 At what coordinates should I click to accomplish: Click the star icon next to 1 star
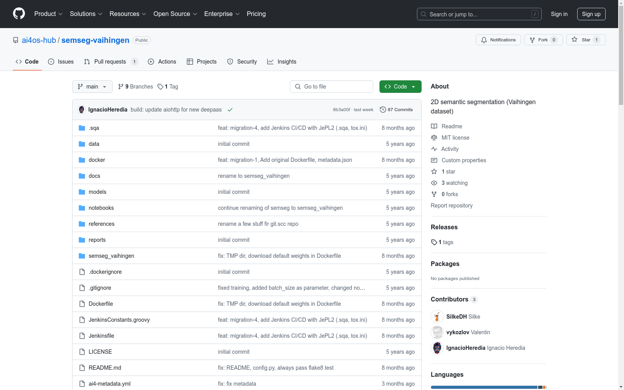coord(434,172)
